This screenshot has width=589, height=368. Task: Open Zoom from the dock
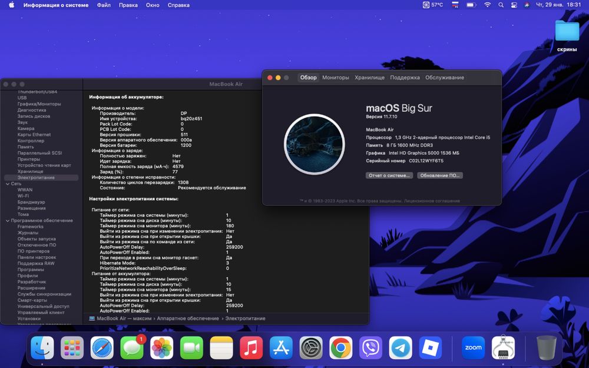click(474, 348)
